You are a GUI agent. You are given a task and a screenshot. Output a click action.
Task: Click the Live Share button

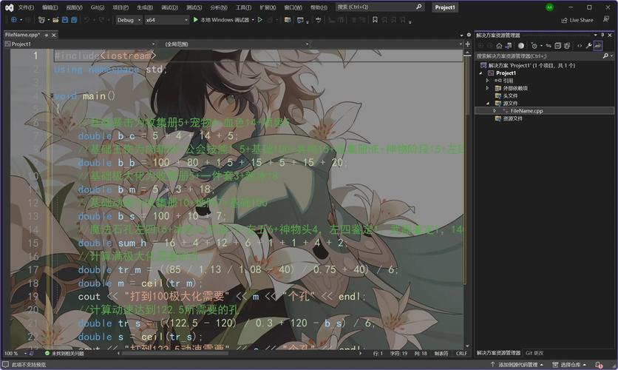pos(577,20)
